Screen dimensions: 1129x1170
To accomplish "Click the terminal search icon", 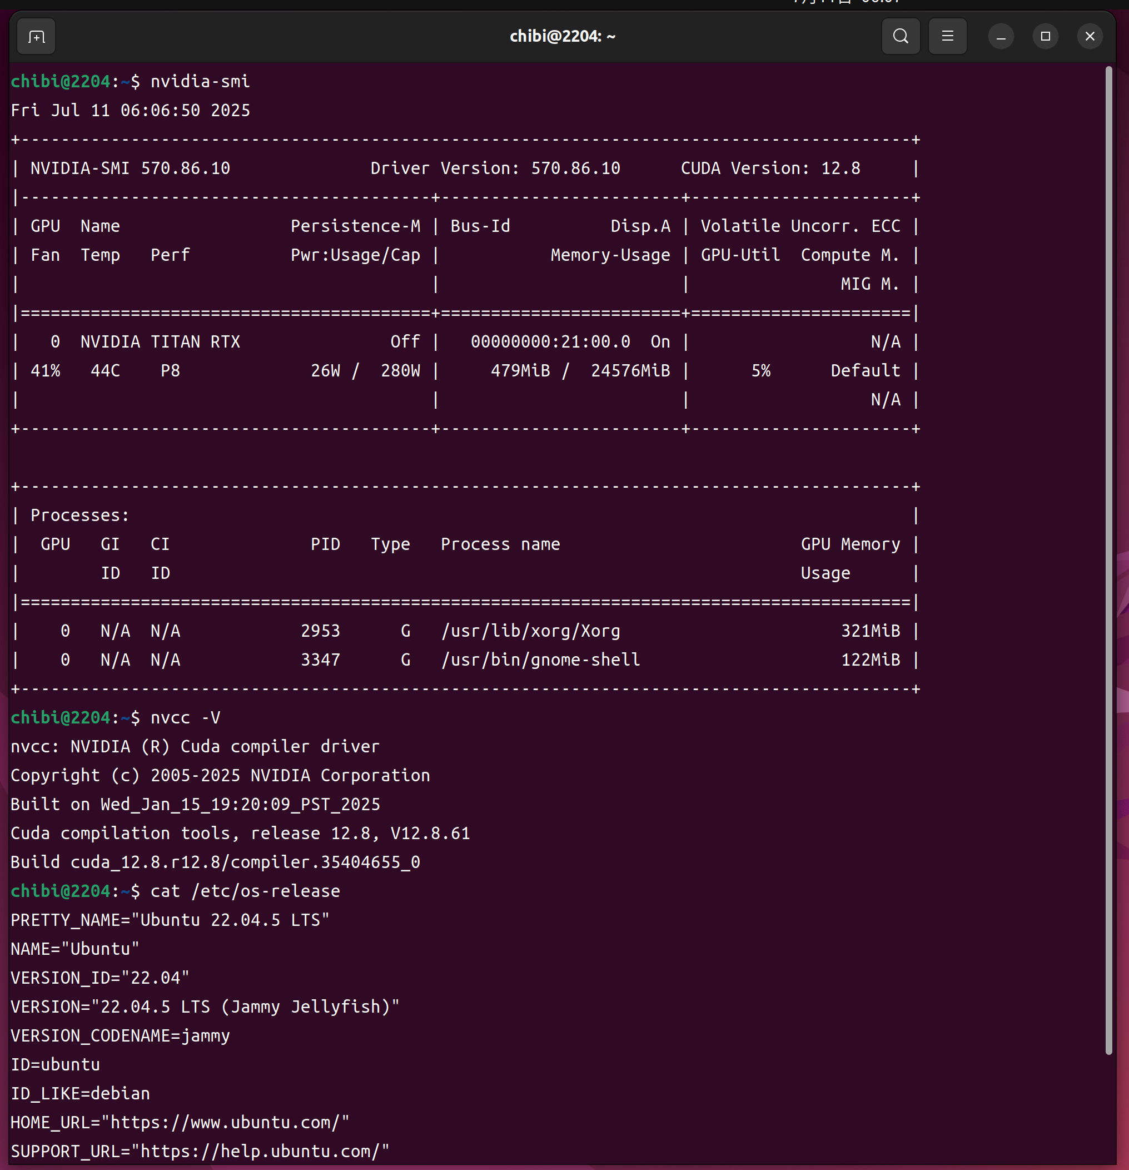I will coord(901,36).
